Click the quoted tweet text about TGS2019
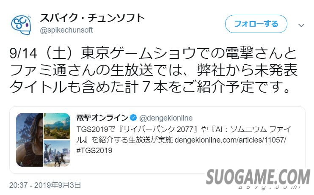 pyautogui.click(x=183, y=140)
